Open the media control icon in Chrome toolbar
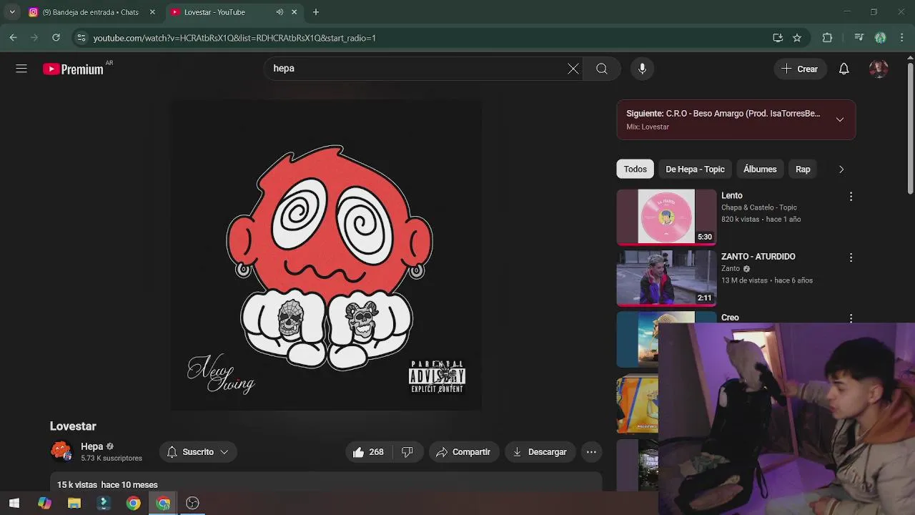This screenshot has height=515, width=915. (859, 38)
